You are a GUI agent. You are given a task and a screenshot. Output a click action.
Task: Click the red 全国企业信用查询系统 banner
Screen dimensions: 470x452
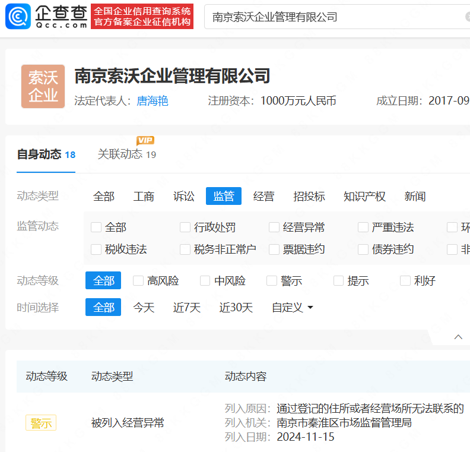coord(142,17)
